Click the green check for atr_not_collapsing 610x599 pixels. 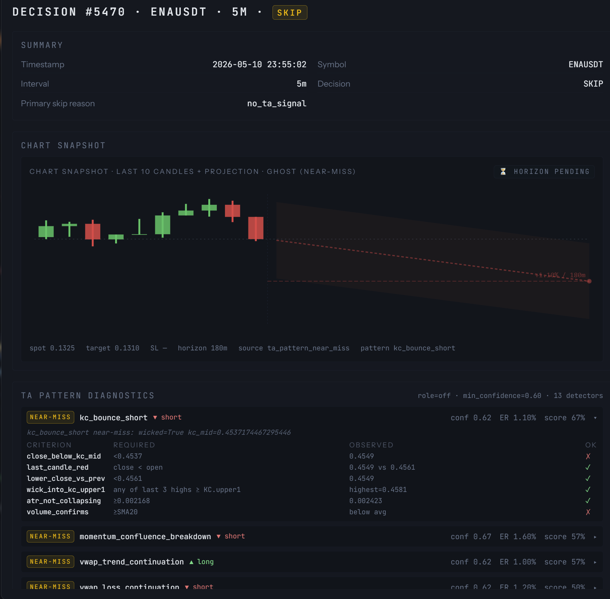click(x=588, y=501)
